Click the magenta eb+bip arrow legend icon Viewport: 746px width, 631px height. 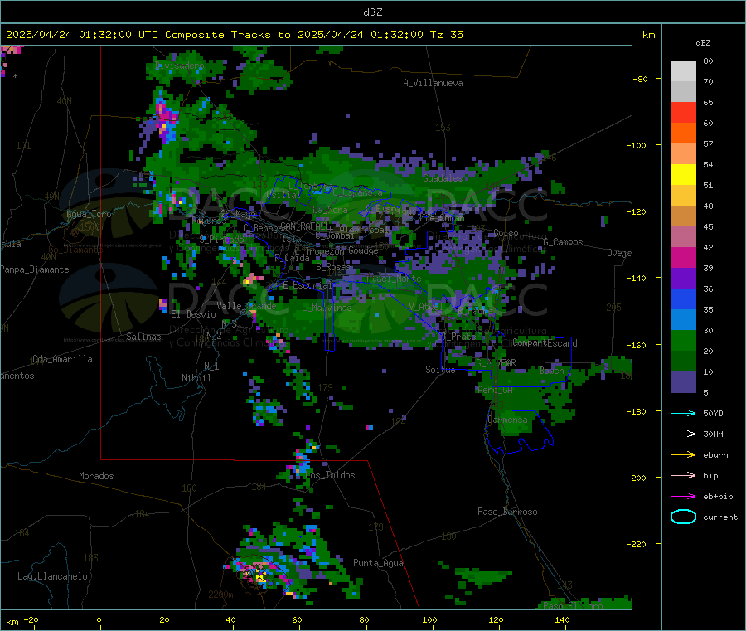point(683,497)
